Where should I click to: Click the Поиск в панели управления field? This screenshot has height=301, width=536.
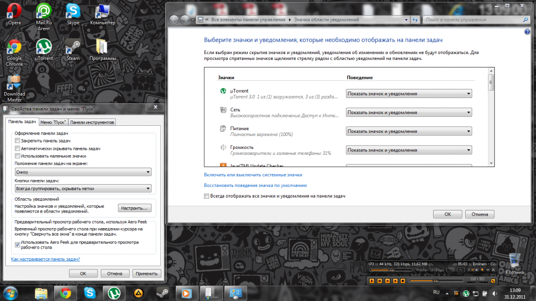point(473,20)
